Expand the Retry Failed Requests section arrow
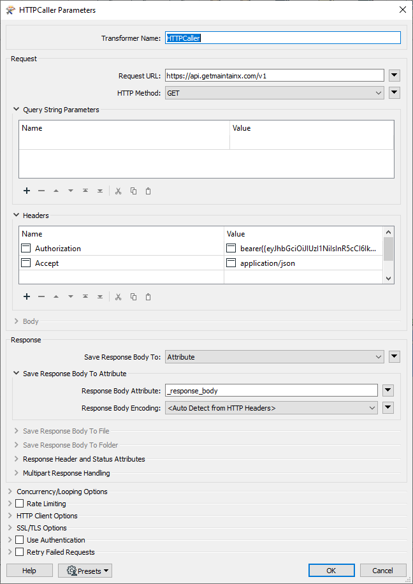This screenshot has height=584, width=413. 10,552
